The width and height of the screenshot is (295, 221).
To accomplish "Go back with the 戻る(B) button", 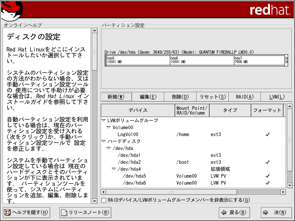I will coord(234,212).
